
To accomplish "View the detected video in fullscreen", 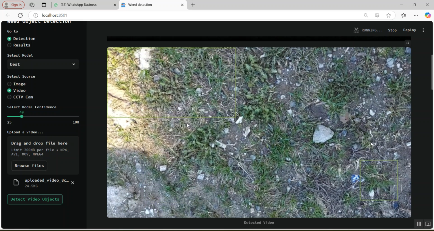I will click(x=408, y=43).
